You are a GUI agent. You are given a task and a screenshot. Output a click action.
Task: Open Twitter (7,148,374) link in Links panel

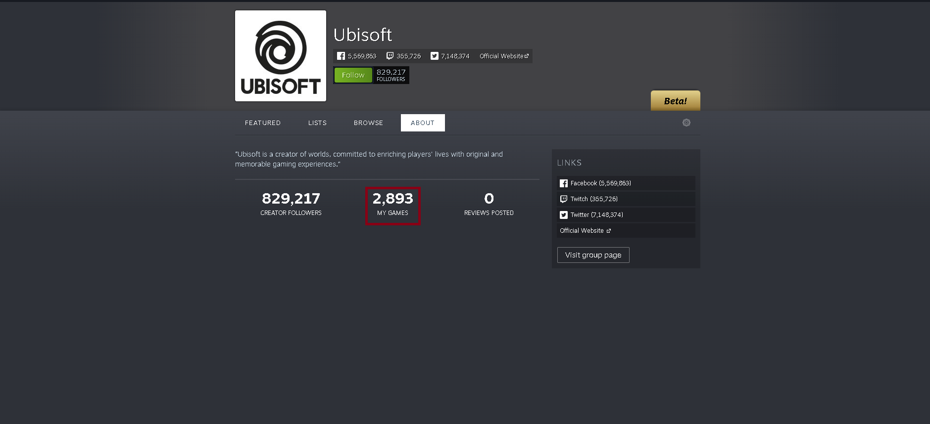coord(626,214)
